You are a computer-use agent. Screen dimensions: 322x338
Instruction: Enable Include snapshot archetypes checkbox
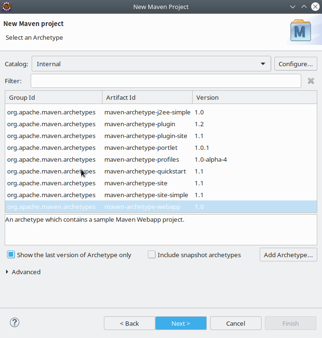coord(152,255)
